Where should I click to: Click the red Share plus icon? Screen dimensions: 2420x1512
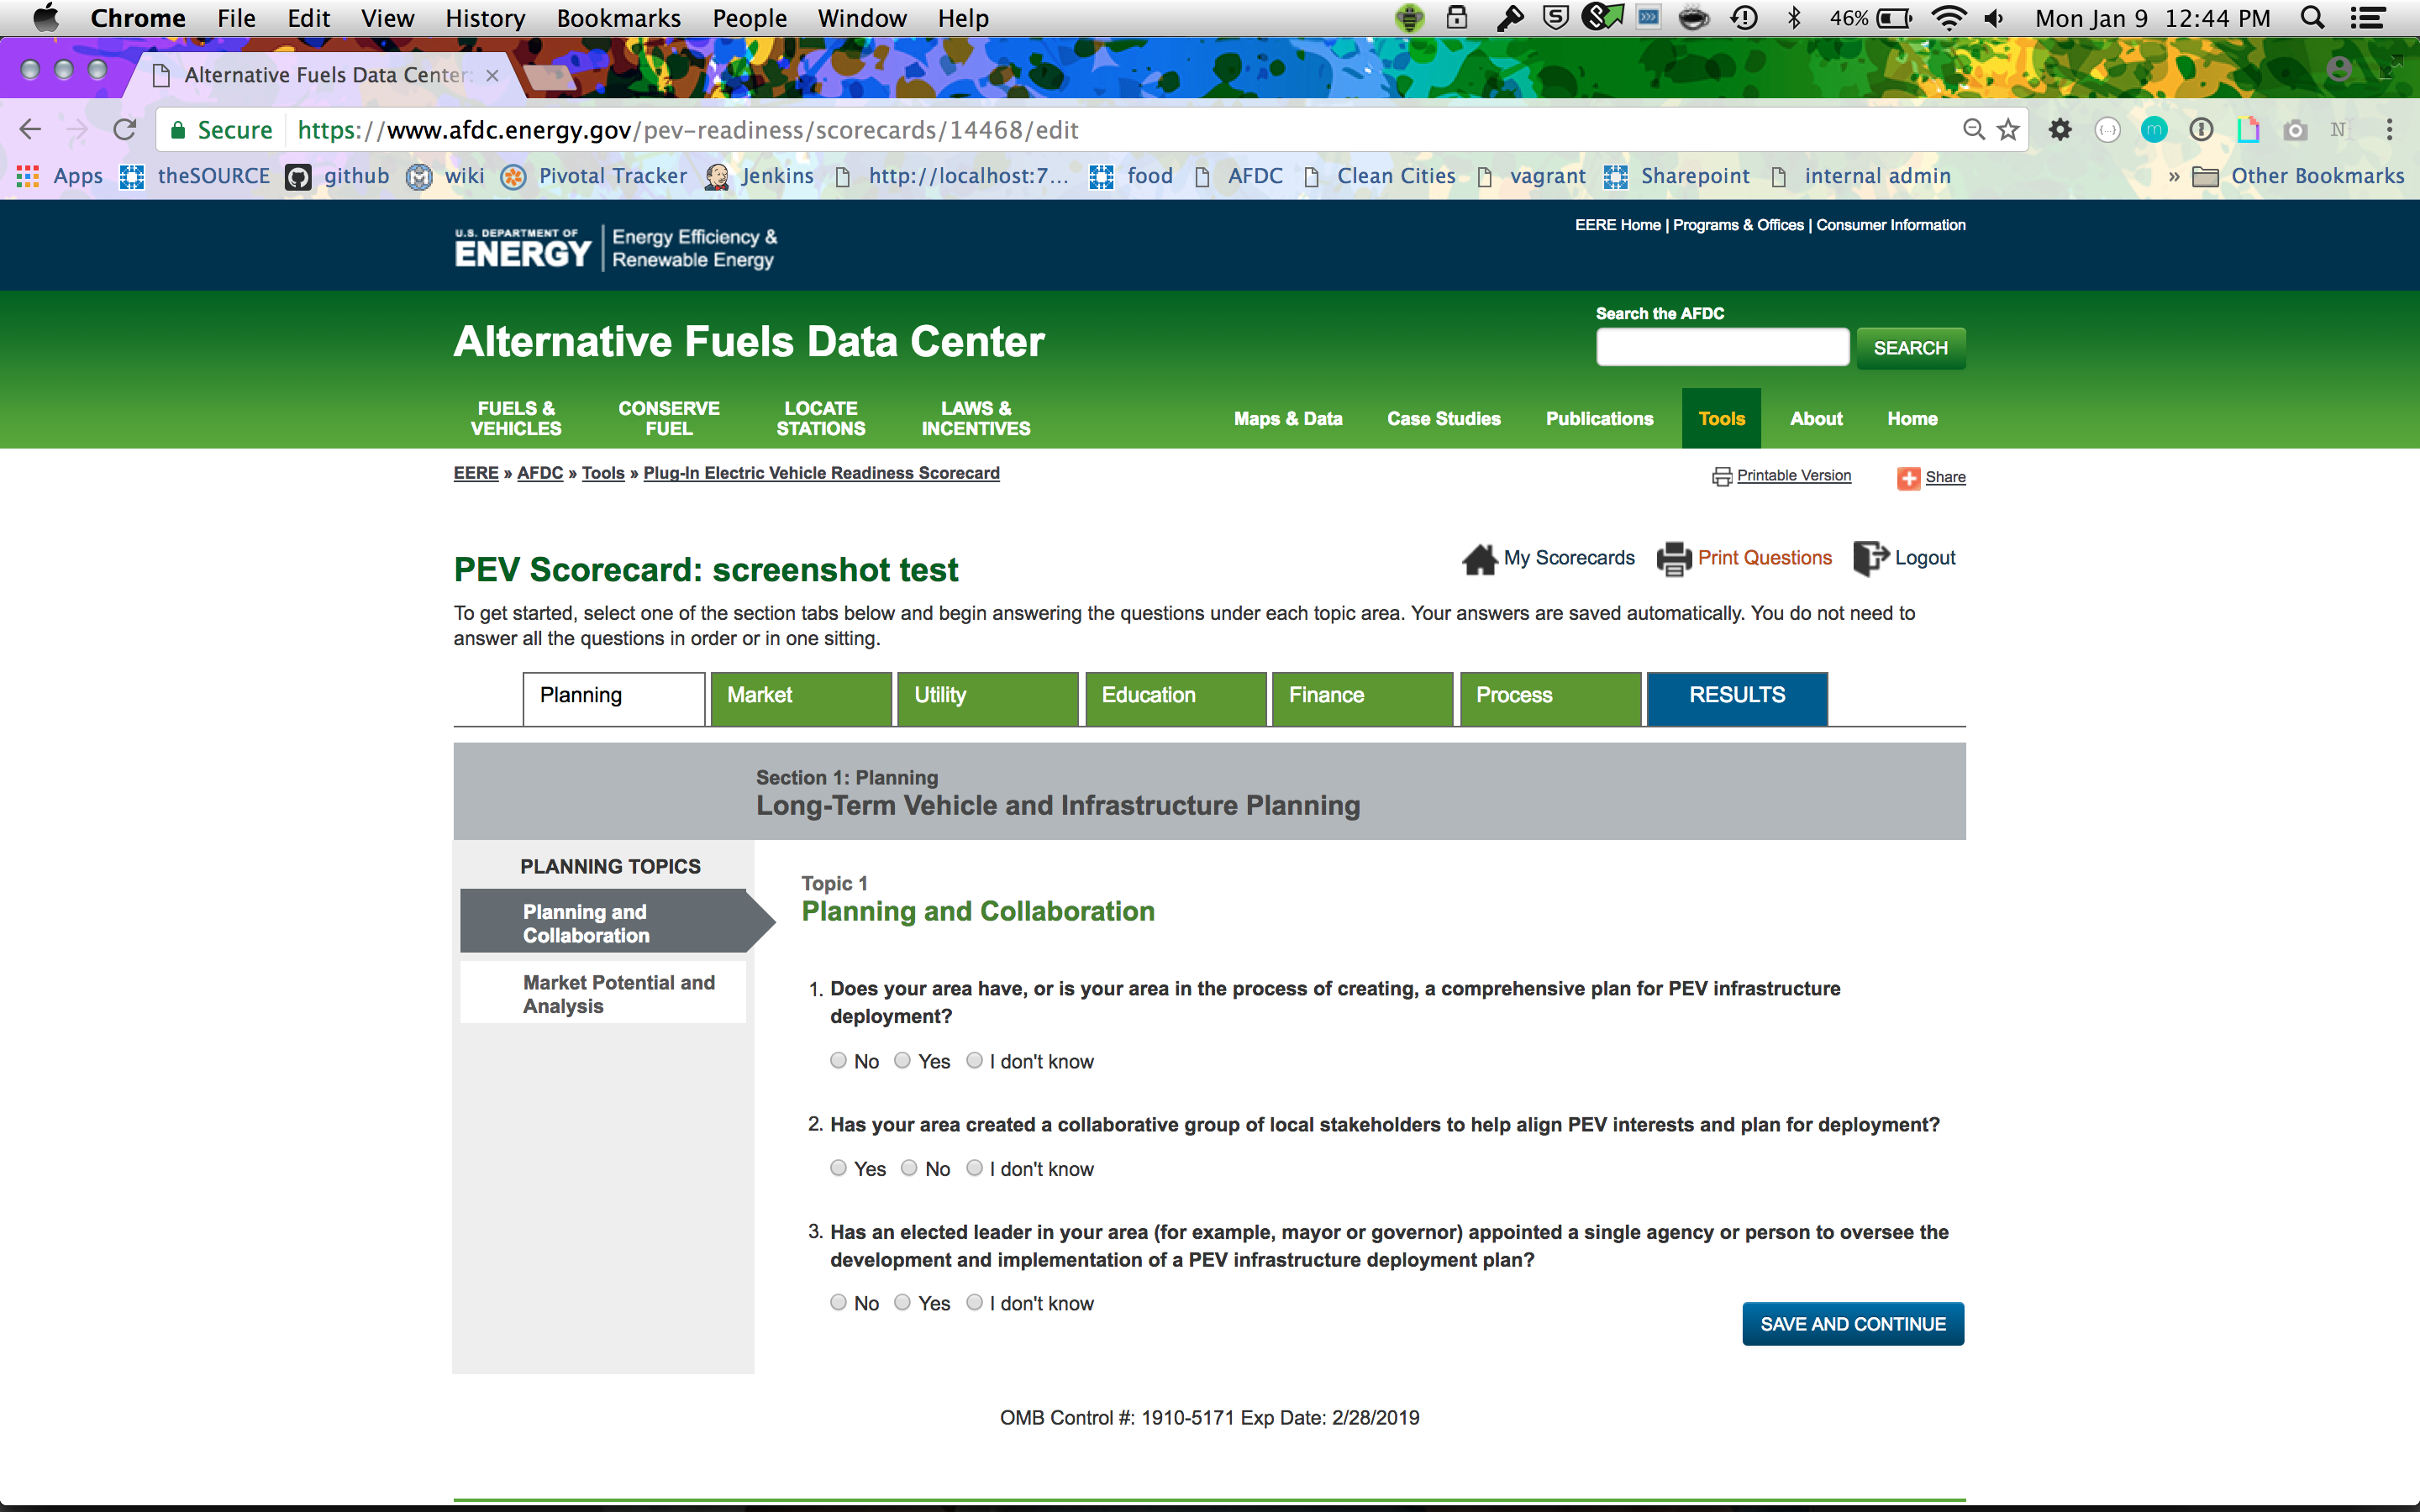[1908, 478]
